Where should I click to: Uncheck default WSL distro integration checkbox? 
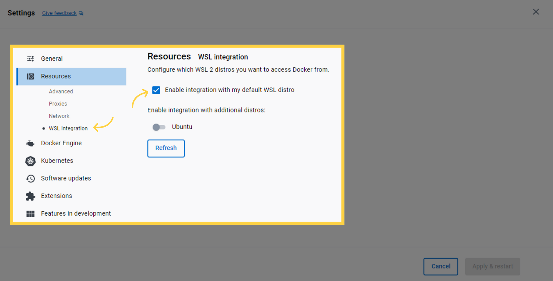[x=156, y=90]
